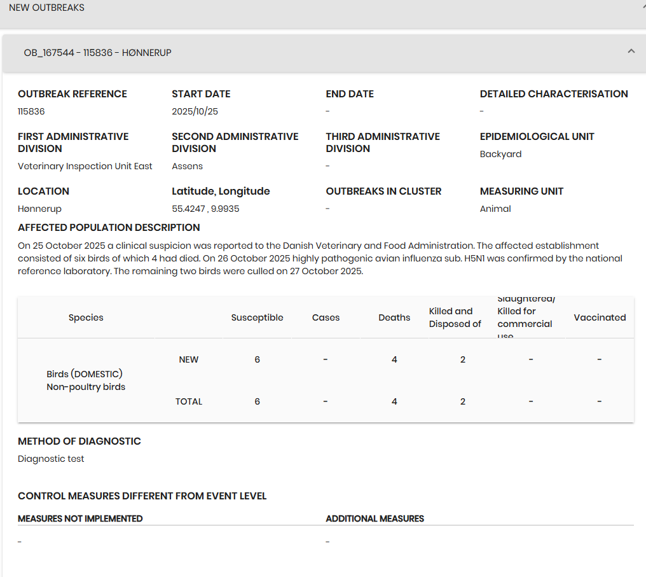
Task: Click the Vaccinated column header
Action: click(600, 317)
